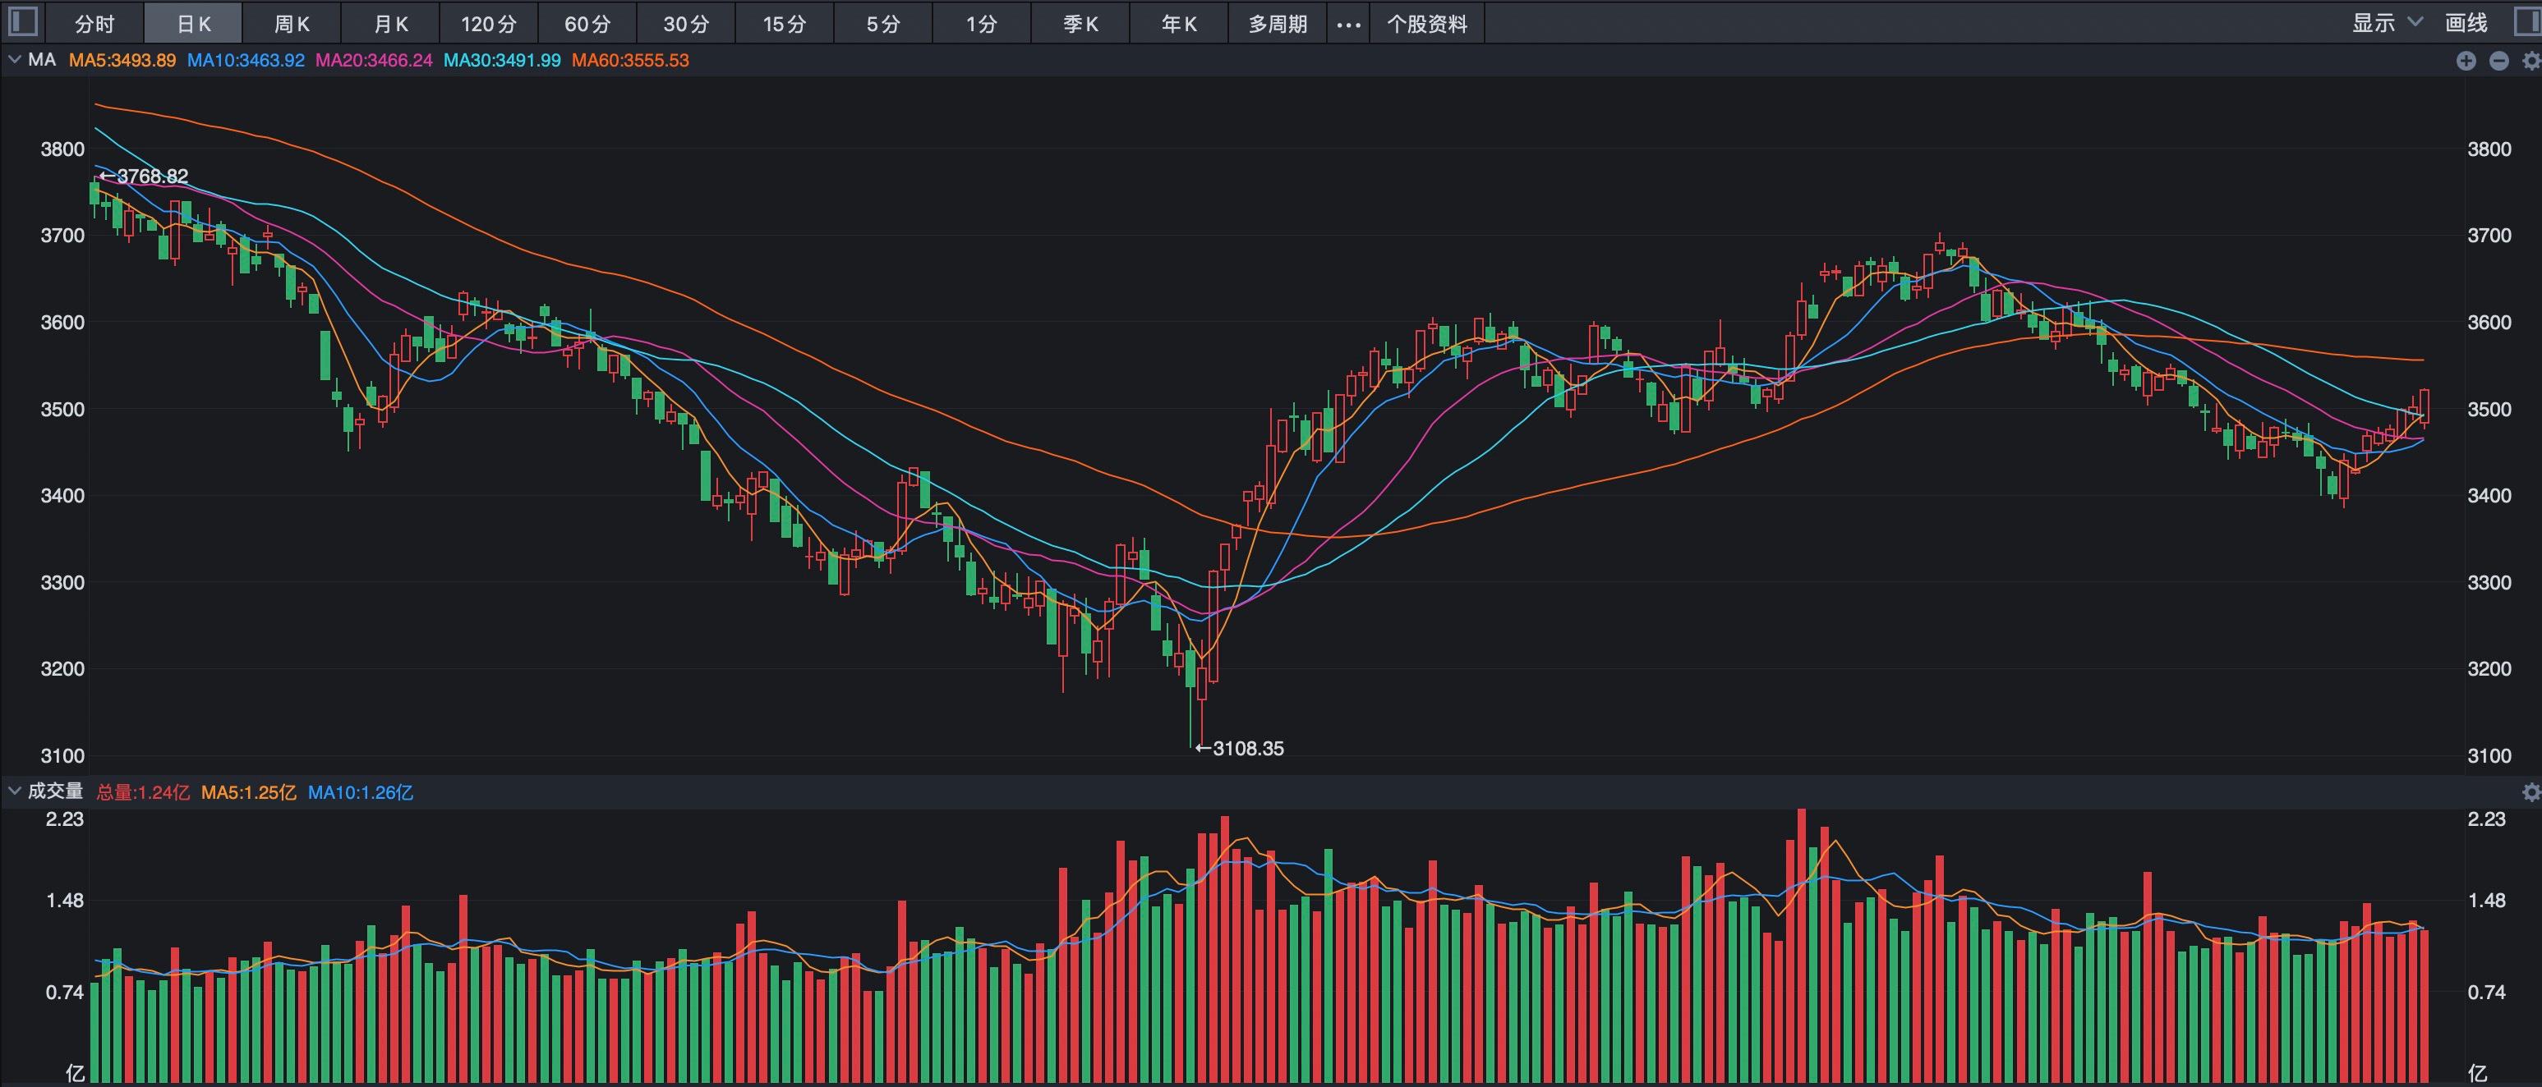
Task: Open the 多周期 multi-period view
Action: [x=1278, y=24]
